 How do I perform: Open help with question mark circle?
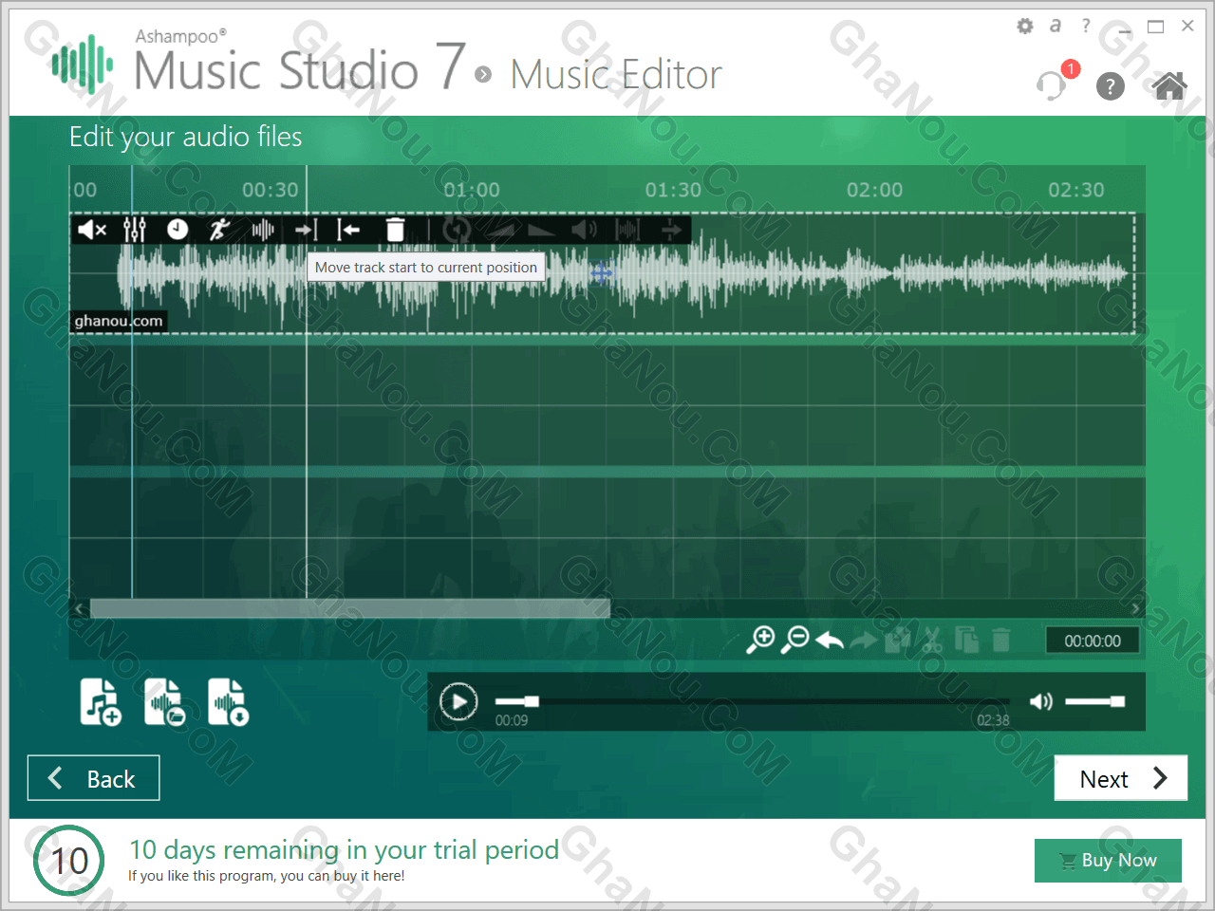pyautogui.click(x=1111, y=86)
